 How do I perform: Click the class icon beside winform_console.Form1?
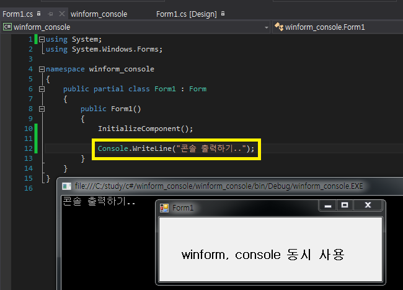pos(279,27)
